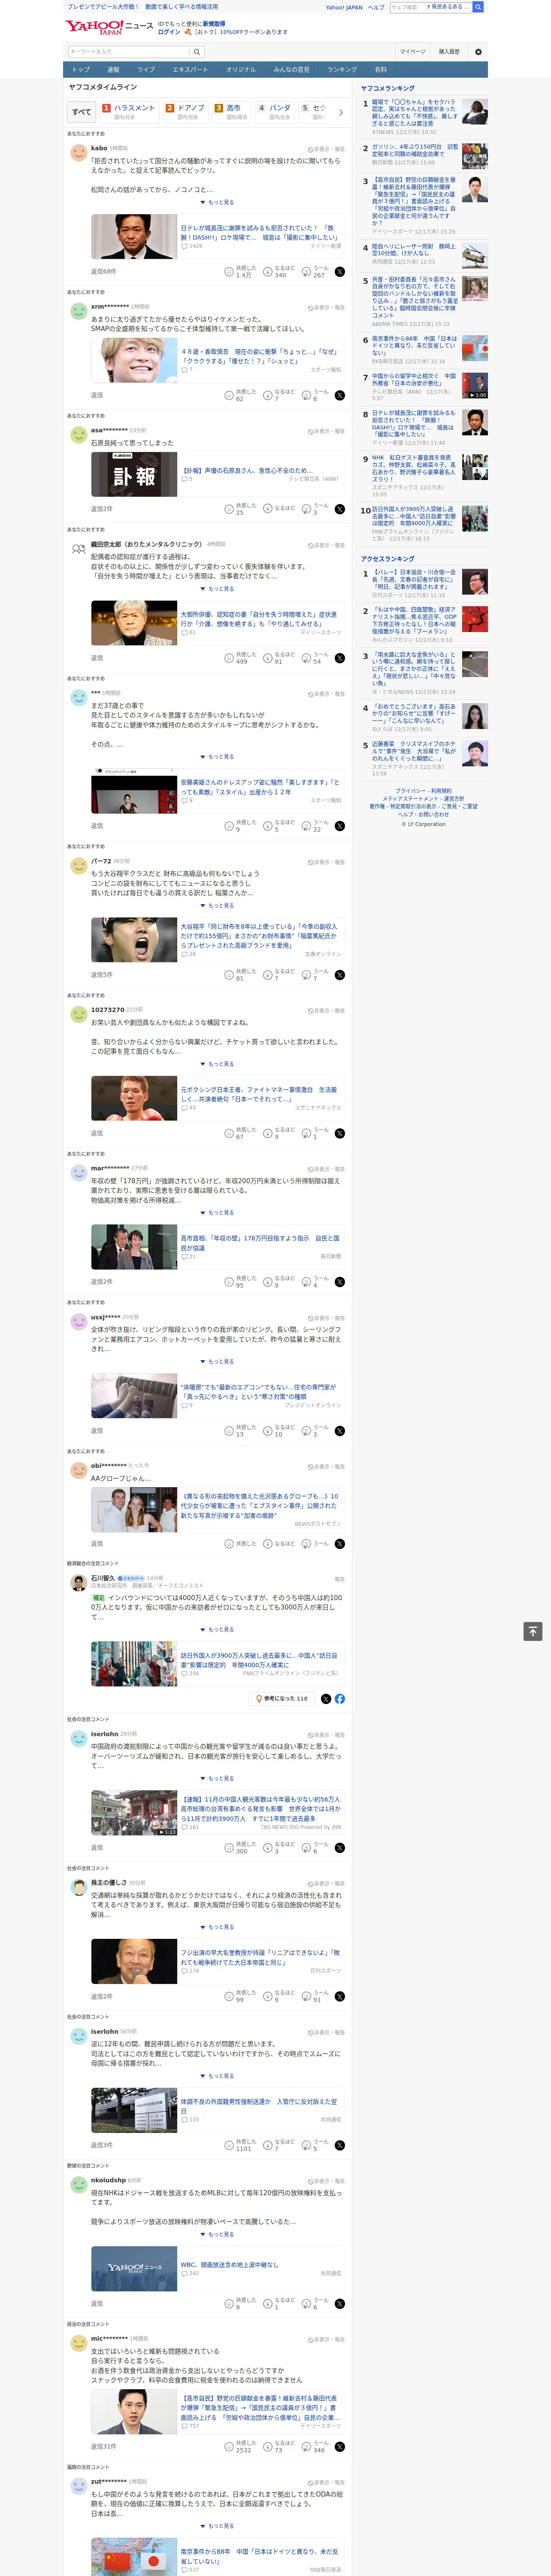Expand もっと見る on mar's comment

(217, 1213)
